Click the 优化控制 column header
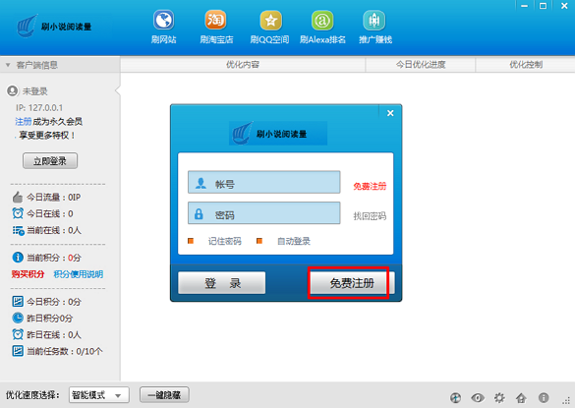Screen dimensions: 575x408 pos(526,65)
